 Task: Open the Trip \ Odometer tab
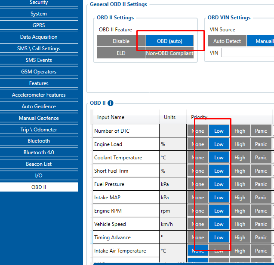39,130
